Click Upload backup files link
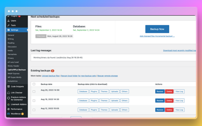 51,76
